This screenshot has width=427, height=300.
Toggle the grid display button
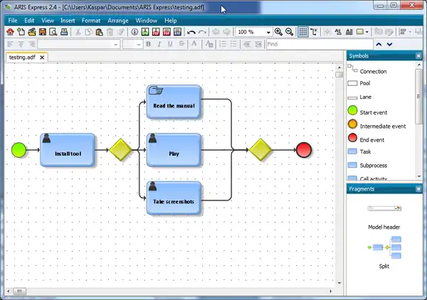302,32
